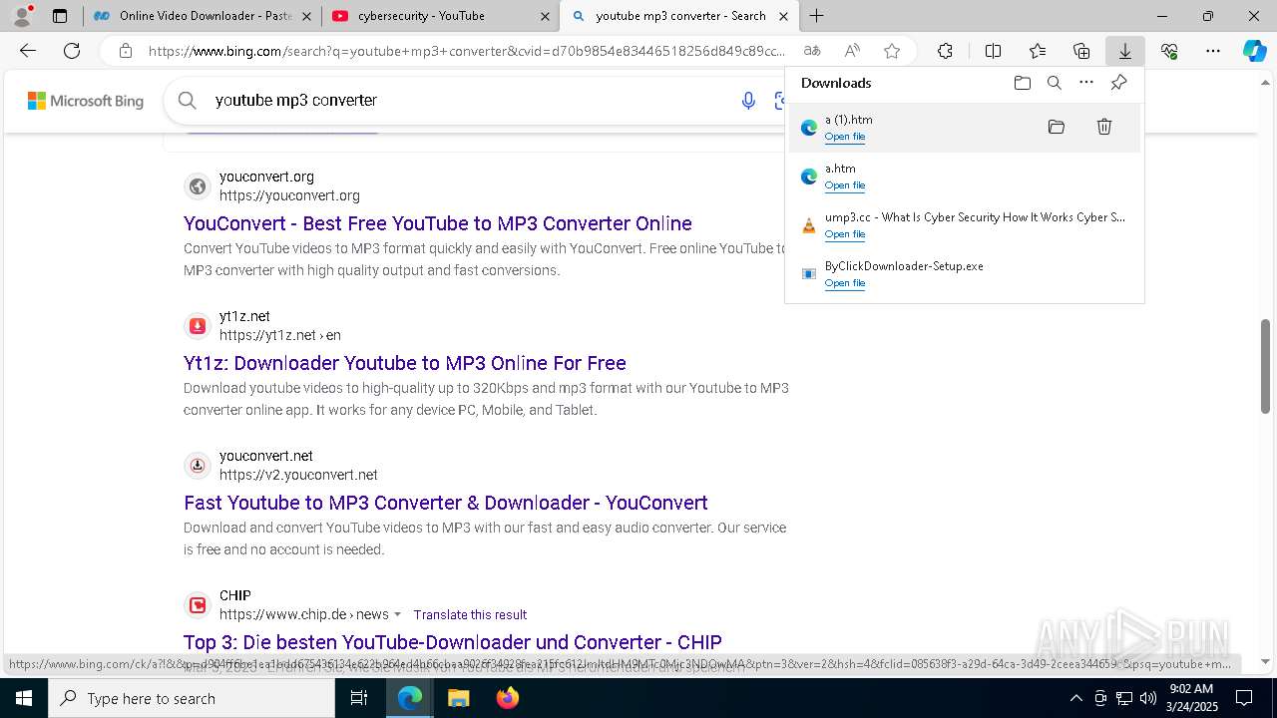Open Yt1z Downloader Youtube to MP3 result
The image size is (1277, 718).
pyautogui.click(x=405, y=363)
